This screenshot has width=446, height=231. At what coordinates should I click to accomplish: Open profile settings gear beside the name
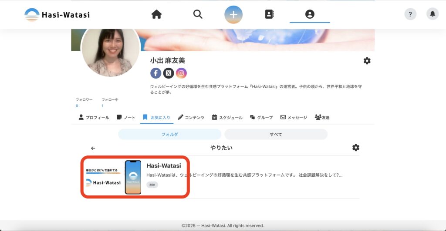pyautogui.click(x=367, y=61)
